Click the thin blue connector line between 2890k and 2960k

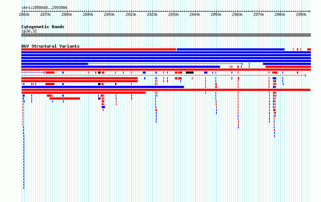(165, 63)
